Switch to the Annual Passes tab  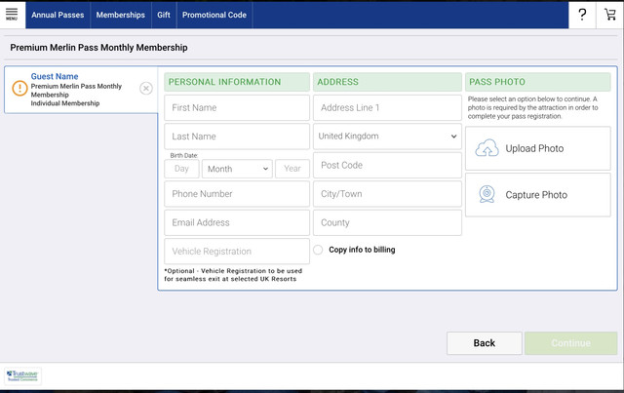(58, 15)
